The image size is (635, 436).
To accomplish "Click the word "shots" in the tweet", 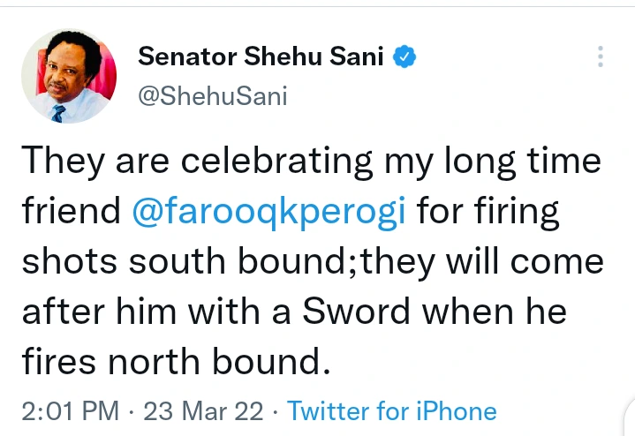I will coord(64,262).
